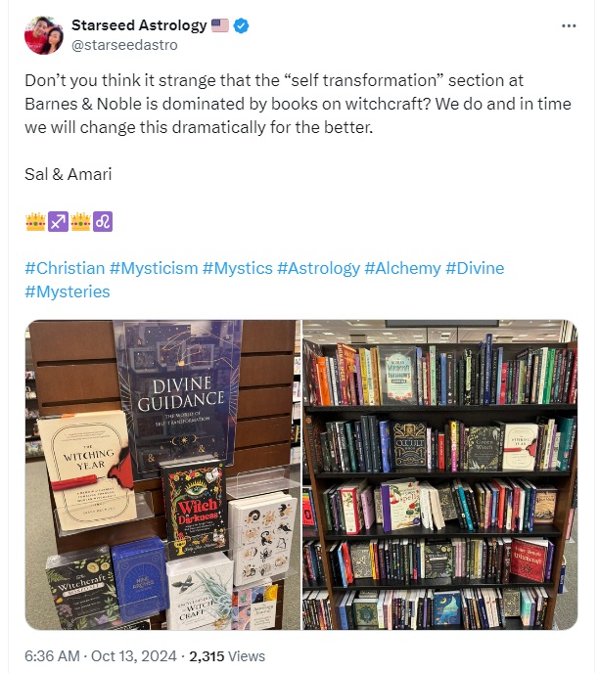The height and width of the screenshot is (673, 599).
Task: Click the US flag emoji beside name
Action: (x=220, y=25)
